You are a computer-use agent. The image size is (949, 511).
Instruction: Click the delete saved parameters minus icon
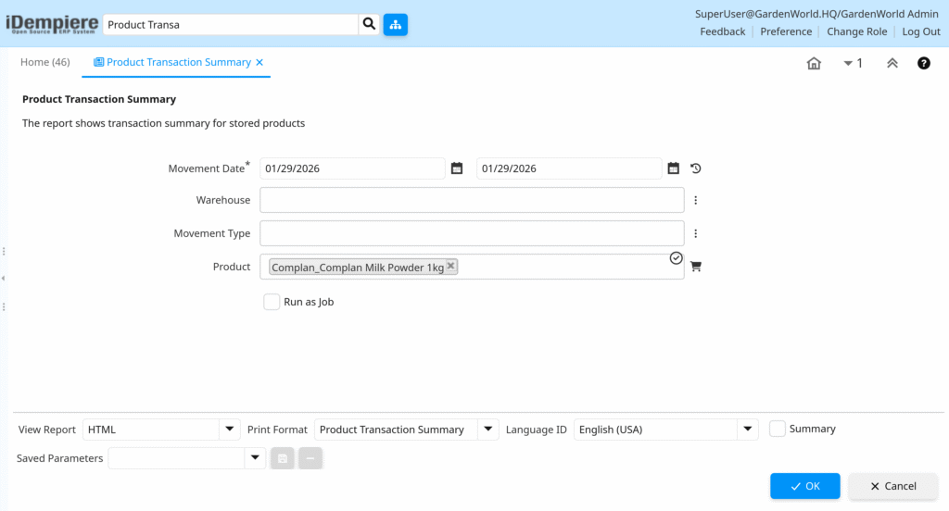[x=310, y=458]
